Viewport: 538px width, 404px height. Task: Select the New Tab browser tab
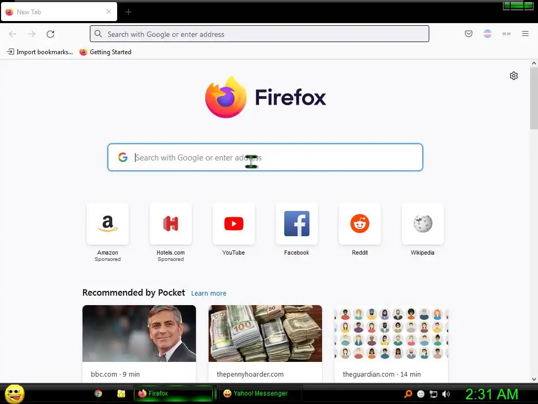[x=59, y=12]
